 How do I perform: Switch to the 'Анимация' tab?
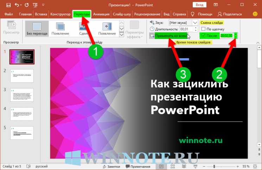[101, 14]
